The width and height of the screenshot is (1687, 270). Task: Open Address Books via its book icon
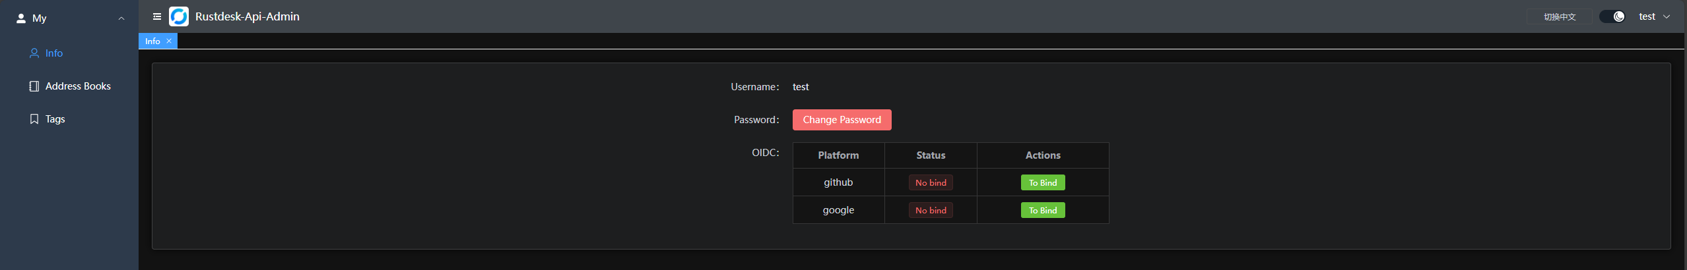click(x=34, y=86)
